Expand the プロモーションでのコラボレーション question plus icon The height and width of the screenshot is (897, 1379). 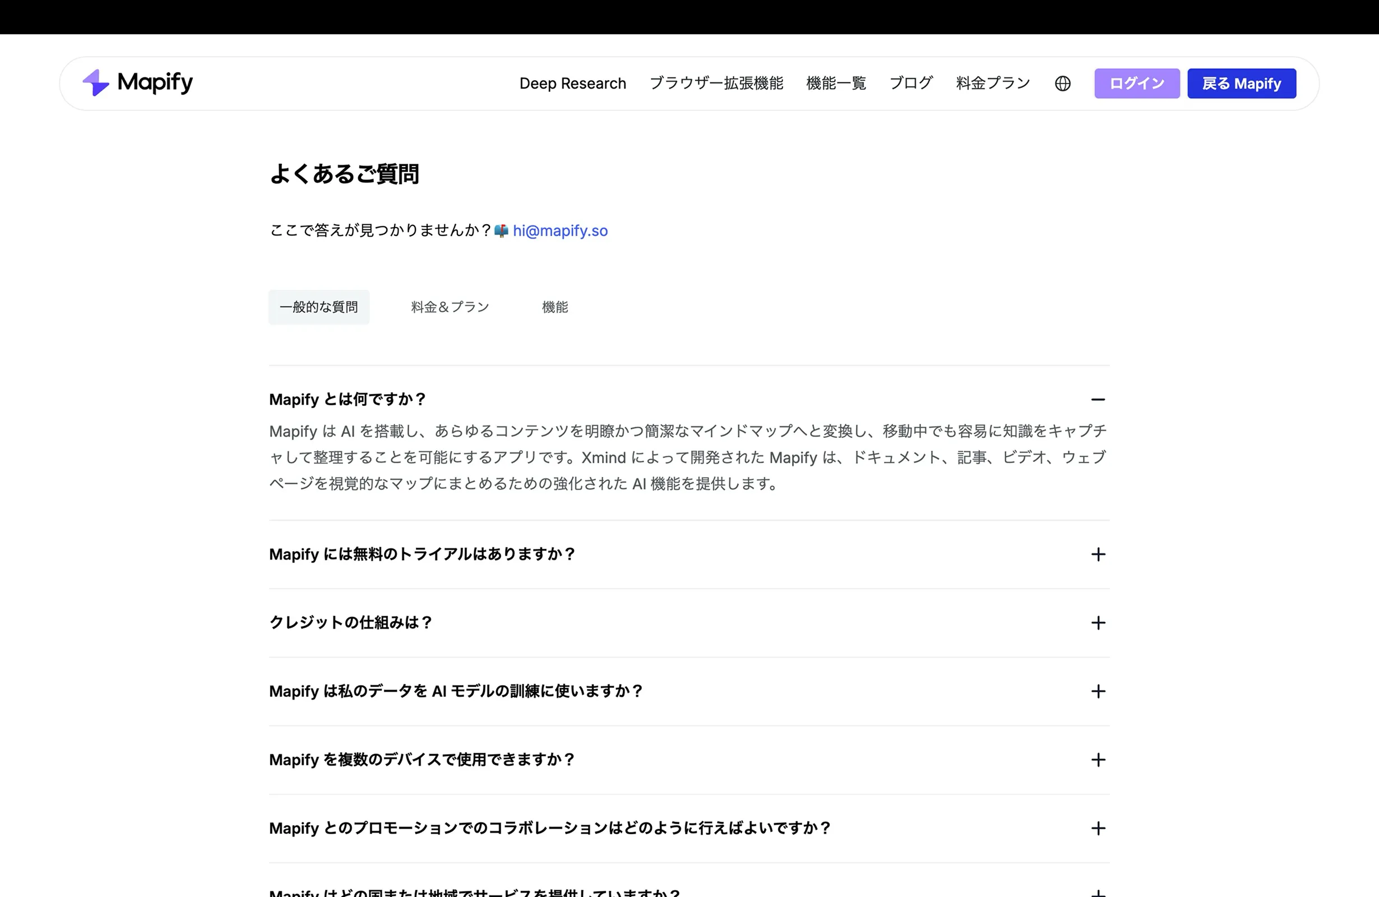pyautogui.click(x=1098, y=828)
